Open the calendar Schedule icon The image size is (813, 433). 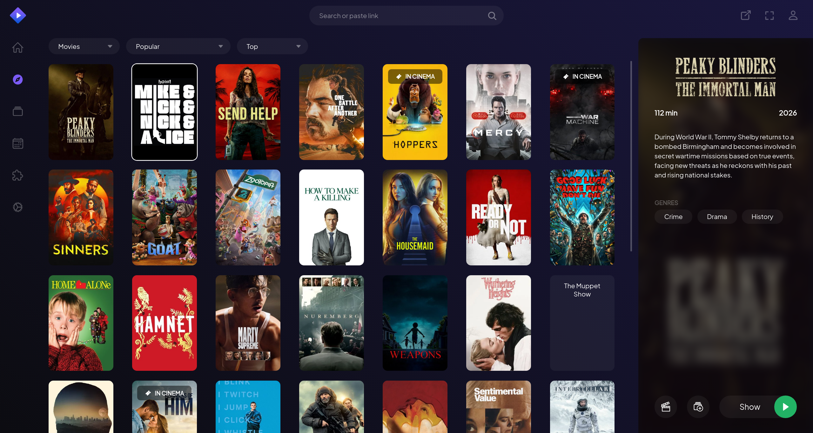(17, 143)
